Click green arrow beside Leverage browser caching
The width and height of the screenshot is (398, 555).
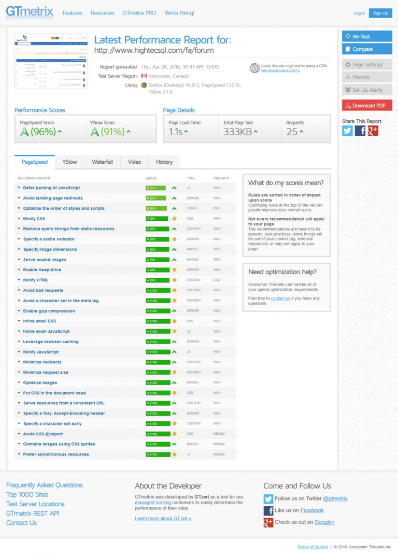(174, 342)
